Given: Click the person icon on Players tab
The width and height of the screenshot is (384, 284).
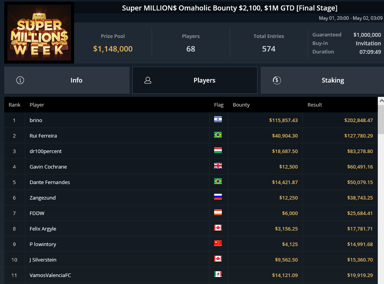Looking at the screenshot, I should coord(148,80).
